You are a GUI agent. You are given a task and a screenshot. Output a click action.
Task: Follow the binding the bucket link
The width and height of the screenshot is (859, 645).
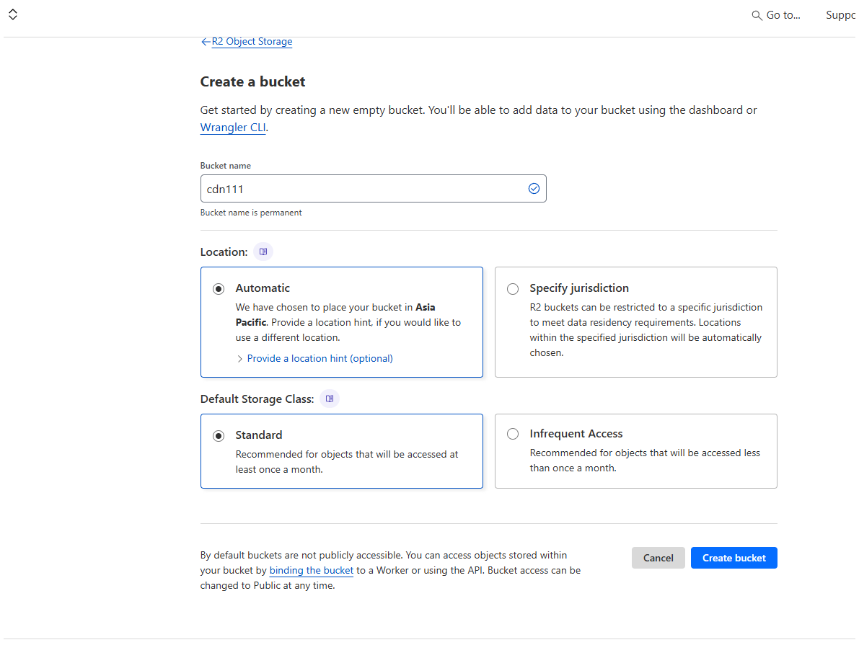311,570
